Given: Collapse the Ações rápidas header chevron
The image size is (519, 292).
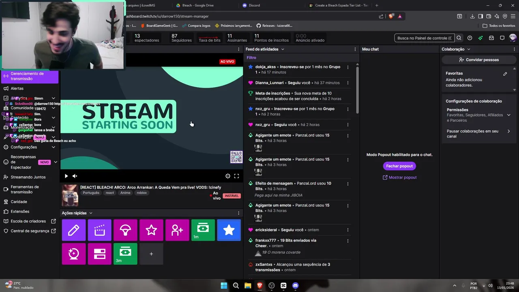Looking at the screenshot, I should click(91, 213).
